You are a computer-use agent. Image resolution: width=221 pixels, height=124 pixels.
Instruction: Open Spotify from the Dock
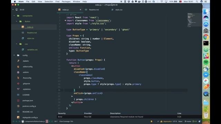pyautogui.click(x=206, y=62)
